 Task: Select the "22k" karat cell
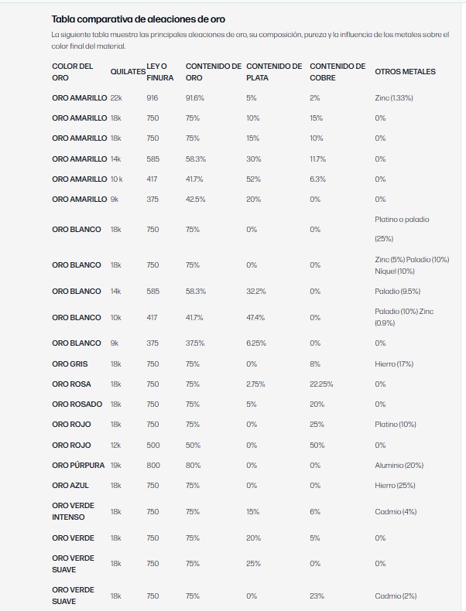[116, 98]
